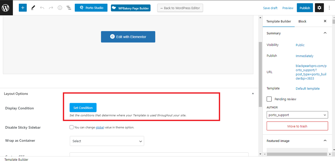The image size is (335, 161).
Task: Change the Default template setting
Action: click(x=308, y=88)
